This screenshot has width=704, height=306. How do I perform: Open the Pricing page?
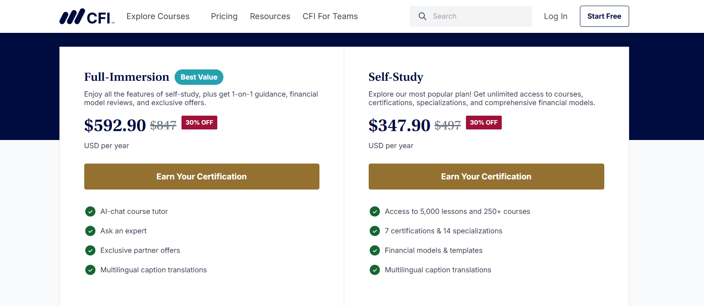tap(224, 16)
